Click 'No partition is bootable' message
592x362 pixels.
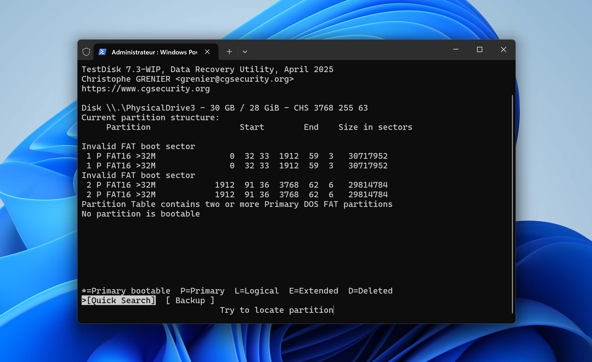click(x=141, y=214)
